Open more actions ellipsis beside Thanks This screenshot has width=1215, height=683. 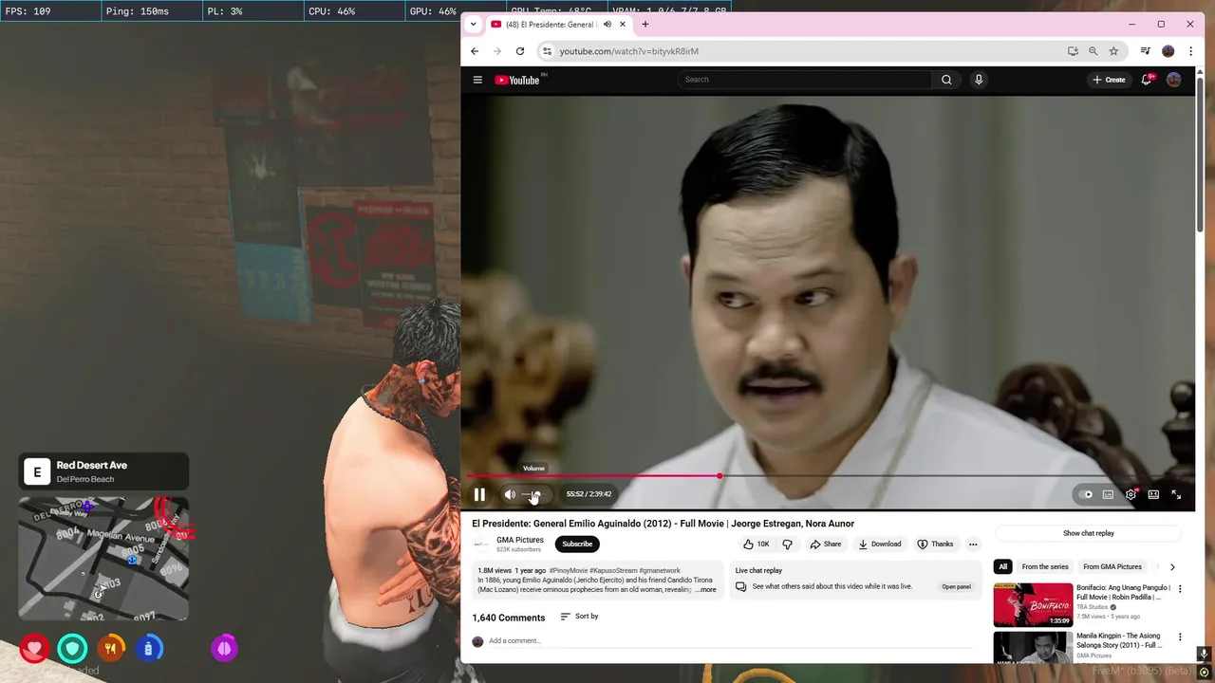coord(973,544)
